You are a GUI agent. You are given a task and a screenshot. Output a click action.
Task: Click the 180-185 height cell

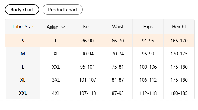[x=179, y=93]
